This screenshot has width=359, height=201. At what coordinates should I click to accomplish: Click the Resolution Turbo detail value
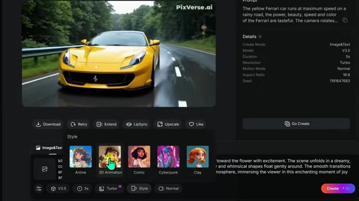click(x=345, y=63)
